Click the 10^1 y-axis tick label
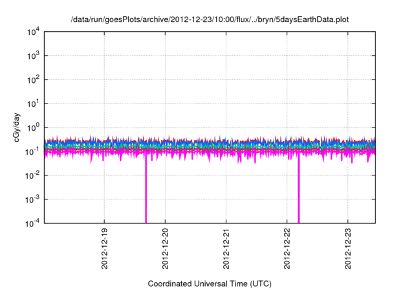The height and width of the screenshot is (290, 414). point(33,104)
